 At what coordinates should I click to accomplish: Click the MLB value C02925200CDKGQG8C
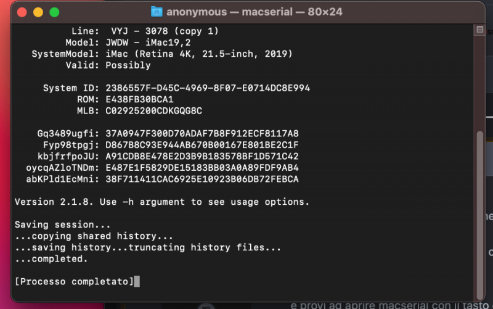coord(154,111)
